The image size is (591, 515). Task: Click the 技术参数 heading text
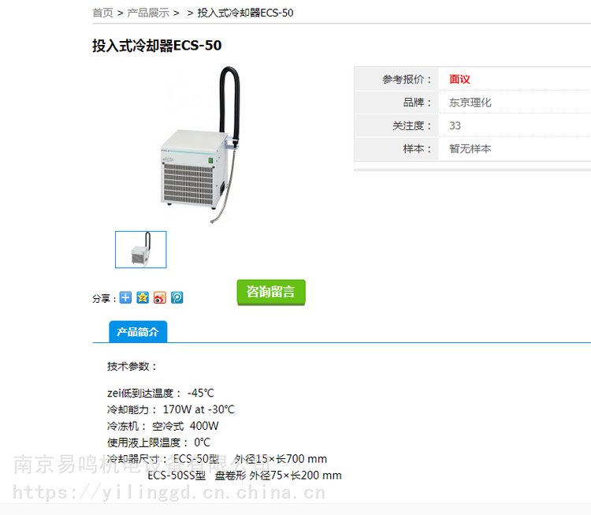(x=132, y=366)
